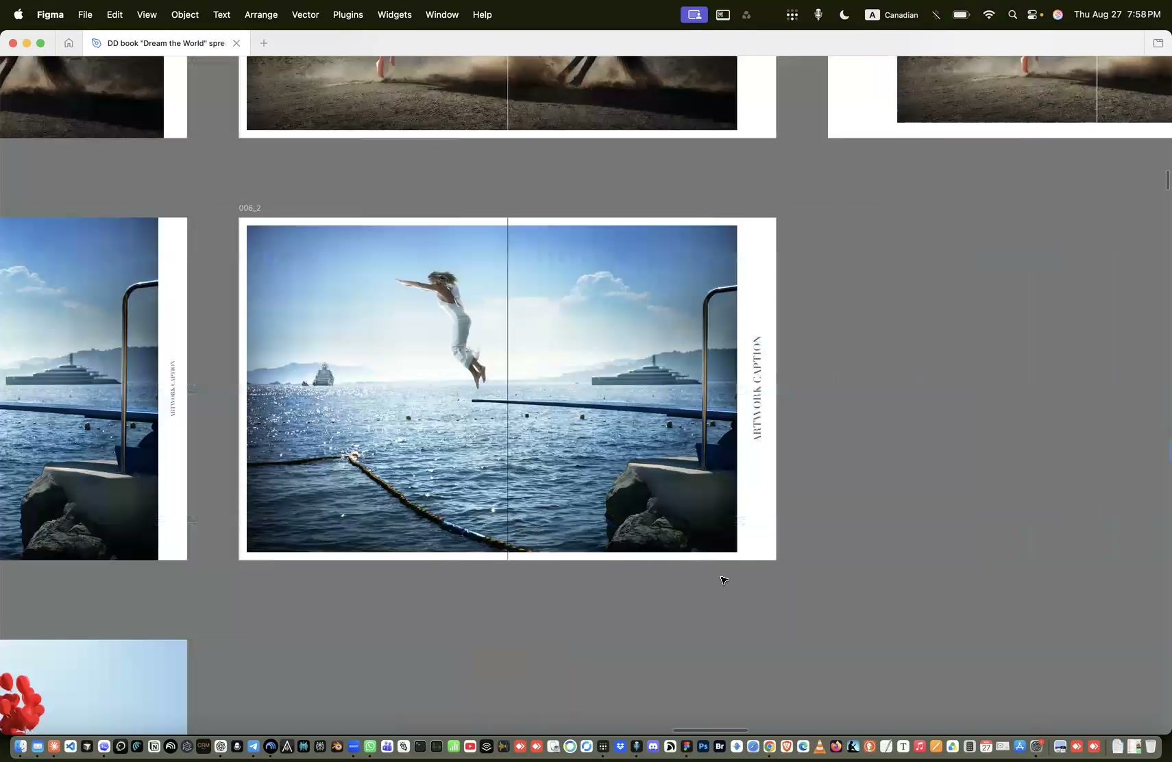Open a new Figma tab with plus
Viewport: 1172px width, 762px height.
click(x=264, y=43)
